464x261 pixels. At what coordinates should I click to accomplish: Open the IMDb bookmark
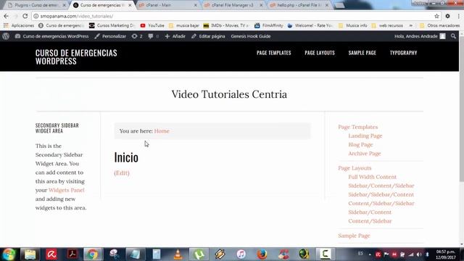[x=226, y=26]
